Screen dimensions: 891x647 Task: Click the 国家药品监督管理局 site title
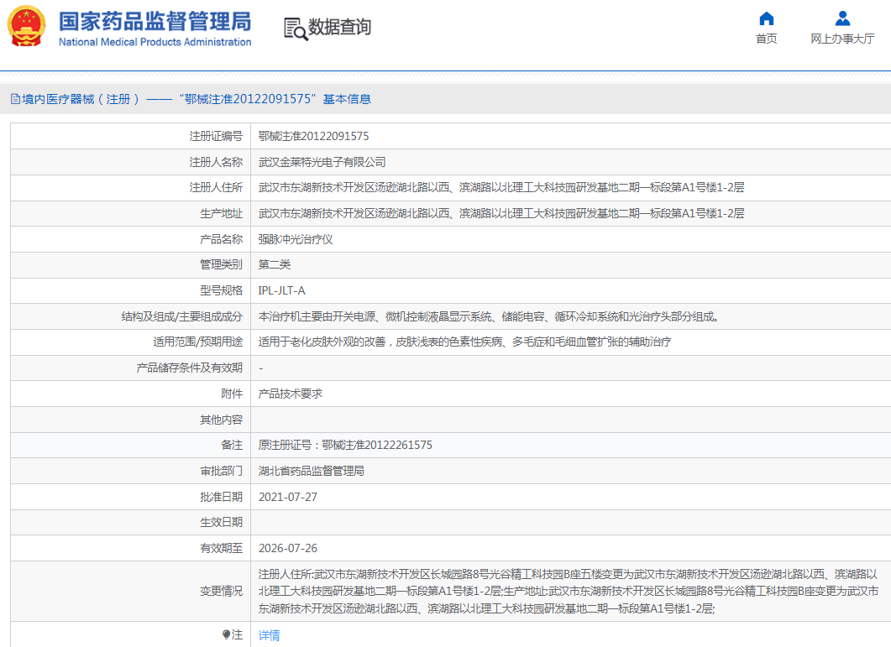(155, 20)
